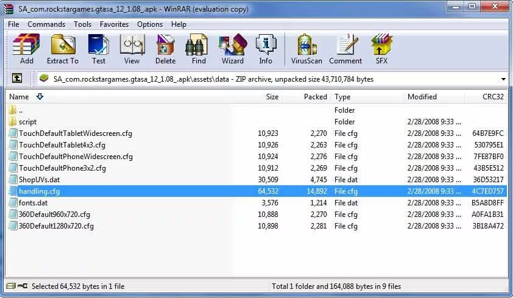513x298 pixels.
Task: Expand the address bar path dropdown
Action: pos(503,79)
